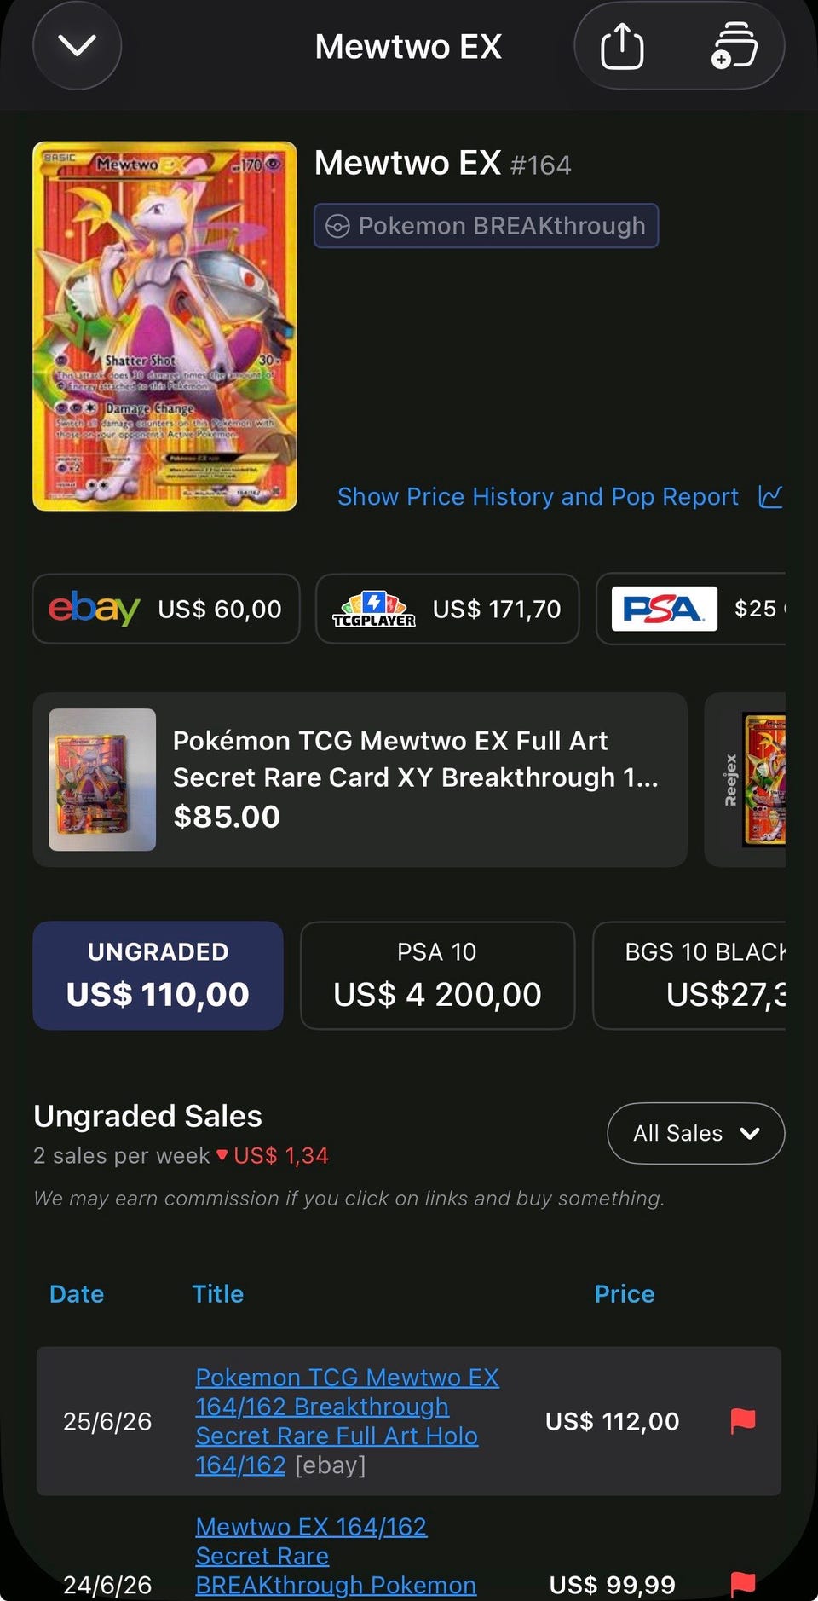Select the BGS 10 BLACK tab

689,975
